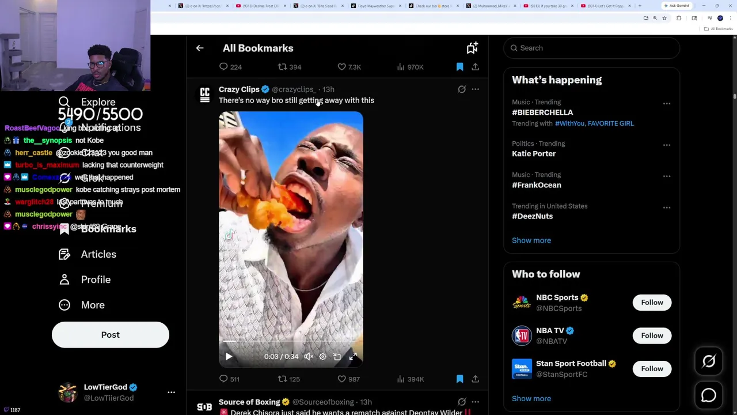
Task: Follow NBA TV
Action: pos(652,335)
